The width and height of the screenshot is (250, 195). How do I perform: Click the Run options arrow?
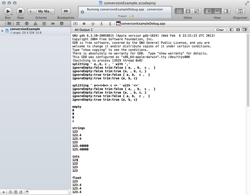pyautogui.click(x=12, y=15)
